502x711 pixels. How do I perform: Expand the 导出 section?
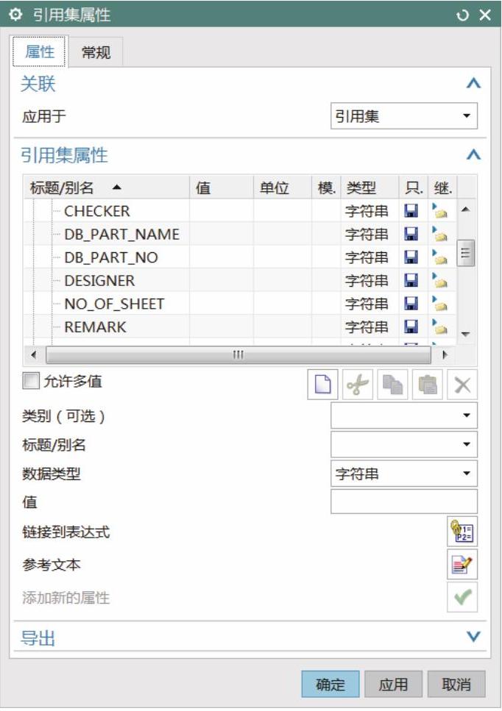(x=473, y=637)
